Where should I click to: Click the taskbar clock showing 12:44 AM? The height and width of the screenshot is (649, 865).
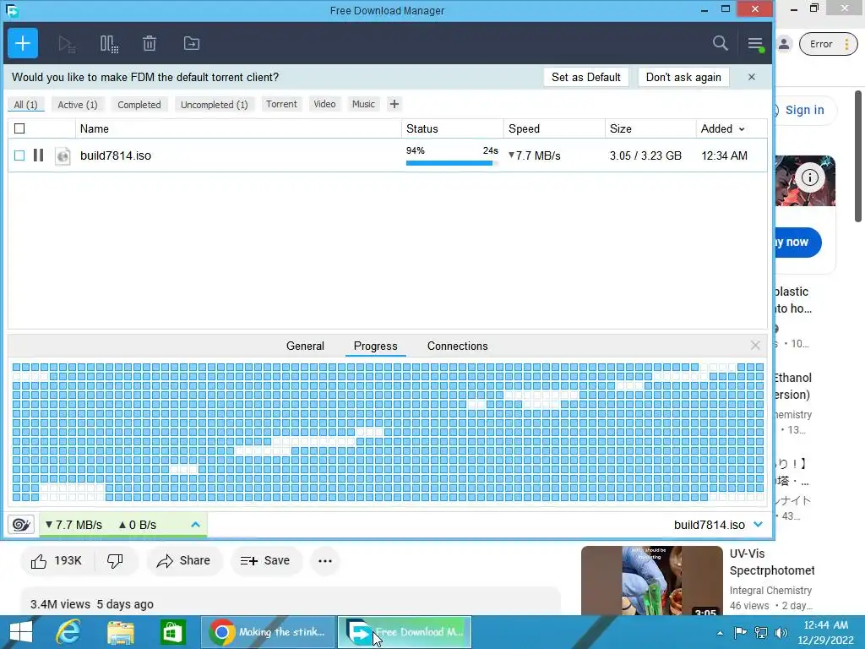(825, 632)
